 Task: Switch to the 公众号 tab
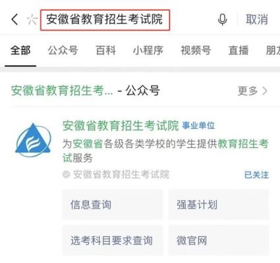[63, 51]
